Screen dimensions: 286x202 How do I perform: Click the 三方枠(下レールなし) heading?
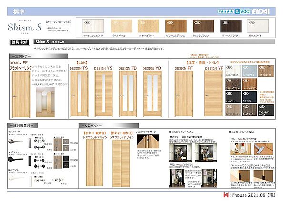(241, 132)
